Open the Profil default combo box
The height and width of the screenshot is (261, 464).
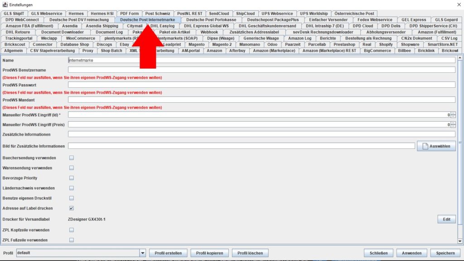81,253
